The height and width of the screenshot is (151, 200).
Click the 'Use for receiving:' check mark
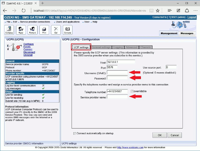43,98
